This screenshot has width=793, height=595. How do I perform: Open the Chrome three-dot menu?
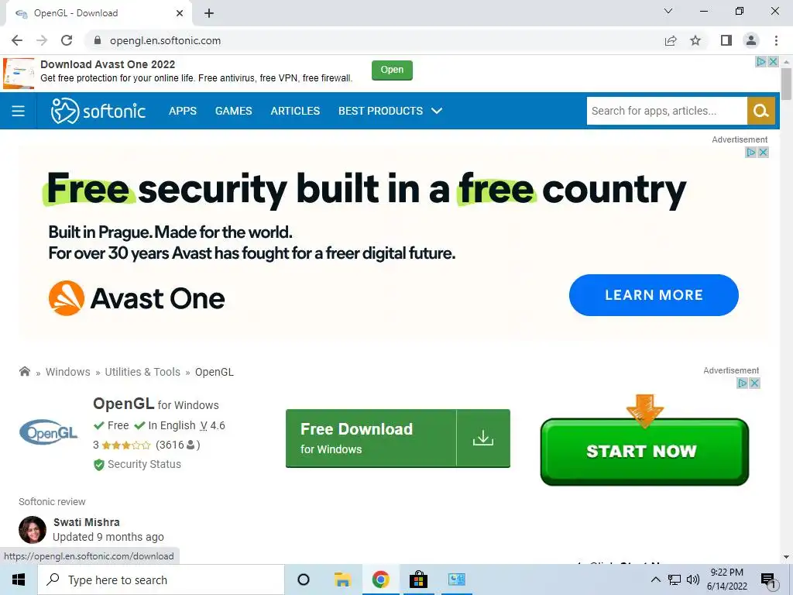pyautogui.click(x=776, y=40)
